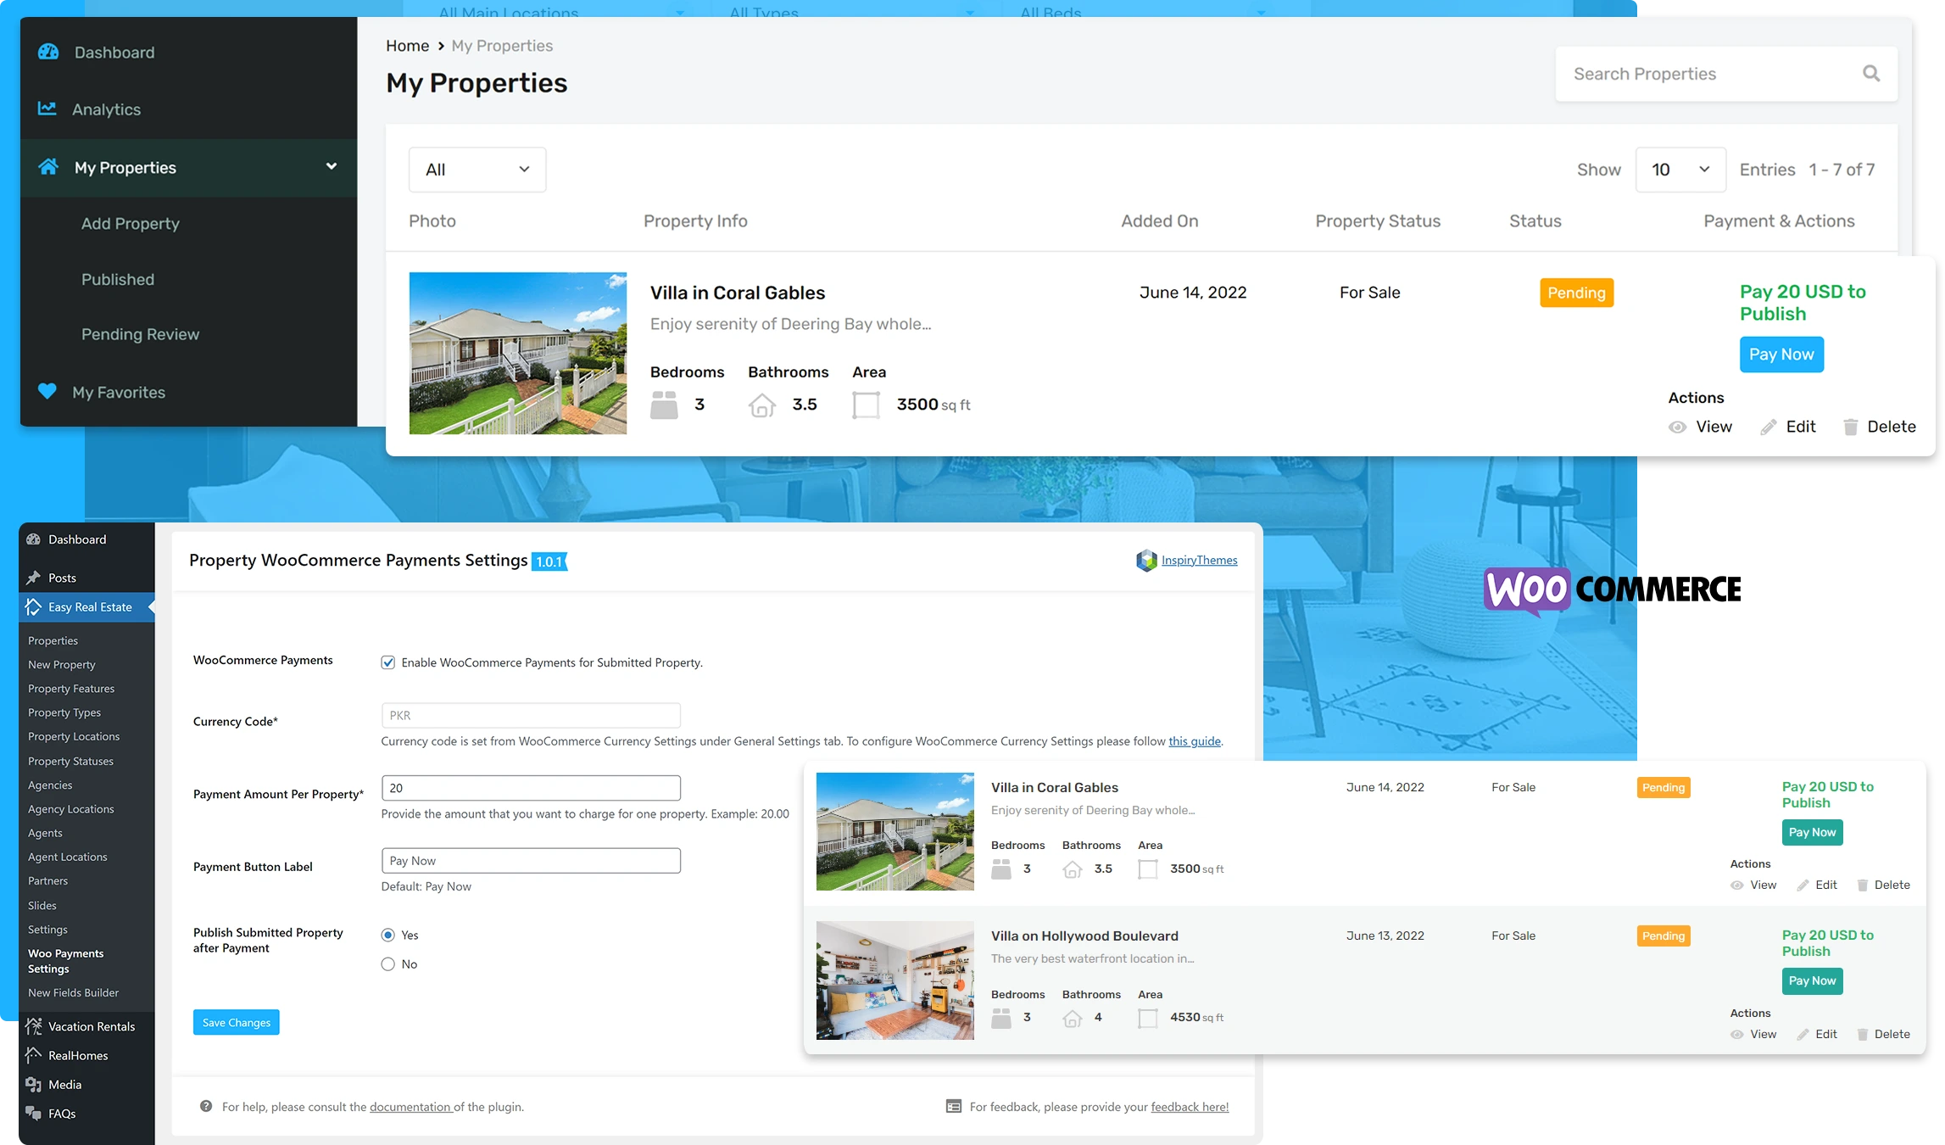Click the Payment Button Label field
Viewport: 1945px width, 1145px height.
pyautogui.click(x=531, y=861)
